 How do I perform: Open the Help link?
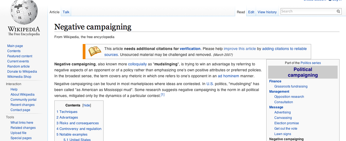(14, 89)
